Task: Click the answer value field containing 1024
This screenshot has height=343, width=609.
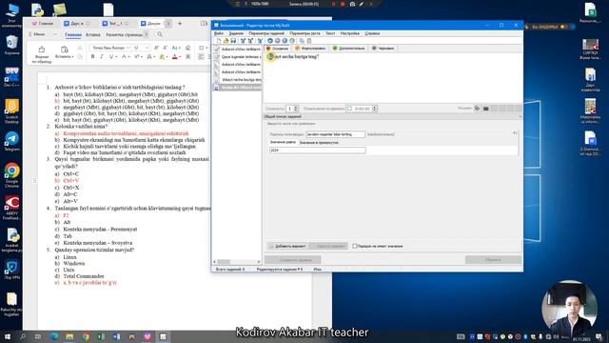Action: click(x=317, y=151)
